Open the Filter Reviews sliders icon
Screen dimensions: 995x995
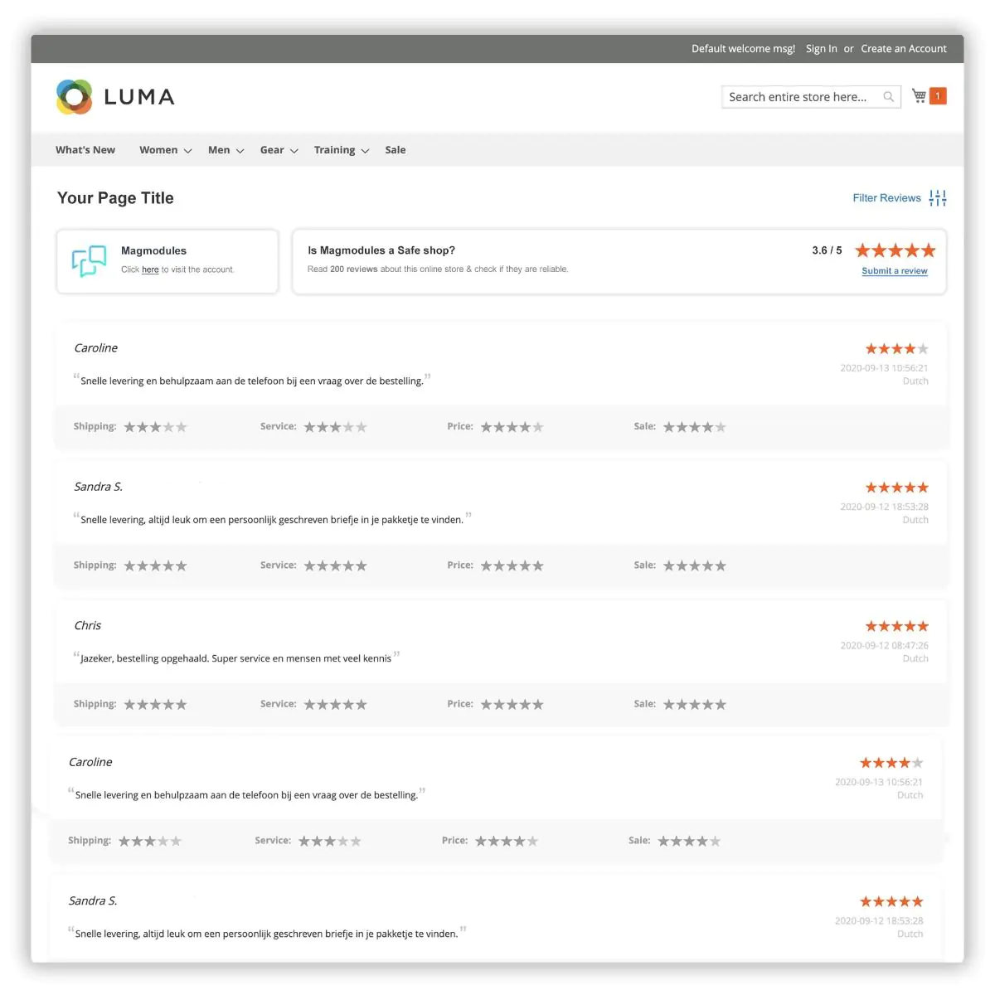click(x=938, y=198)
